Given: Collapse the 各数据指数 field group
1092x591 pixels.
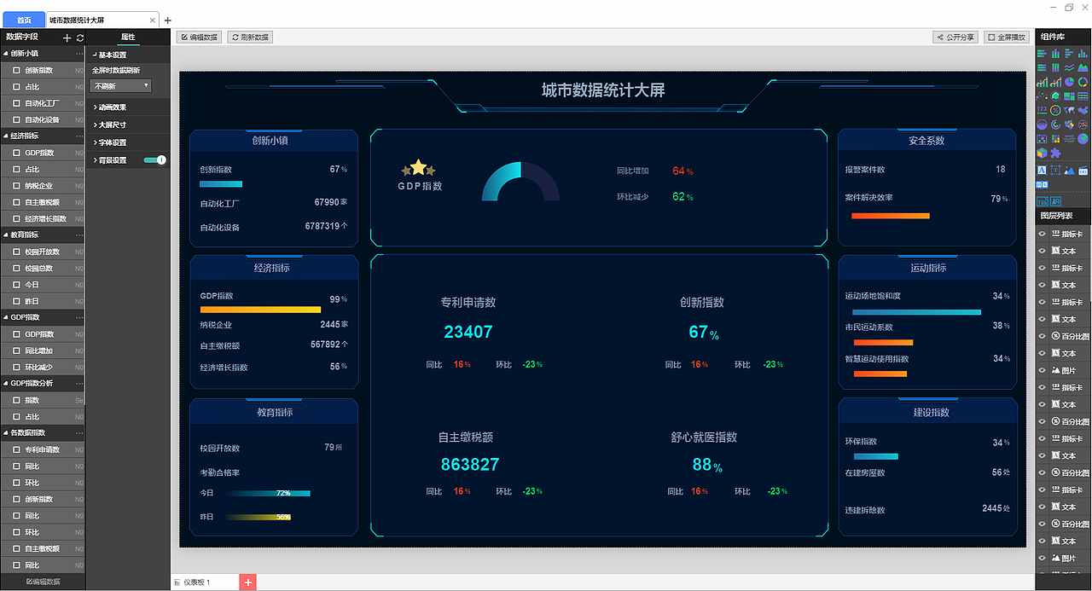Looking at the screenshot, I should 6,433.
